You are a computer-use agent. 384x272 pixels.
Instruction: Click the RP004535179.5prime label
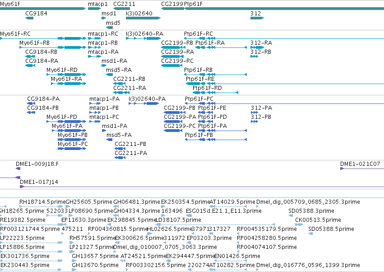click(x=267, y=229)
